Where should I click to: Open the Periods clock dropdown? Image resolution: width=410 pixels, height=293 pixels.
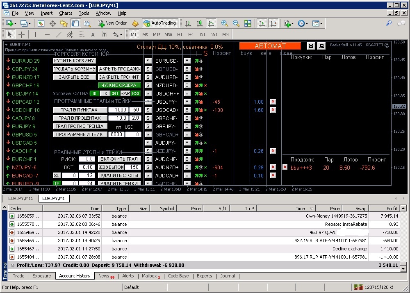pos(307,23)
